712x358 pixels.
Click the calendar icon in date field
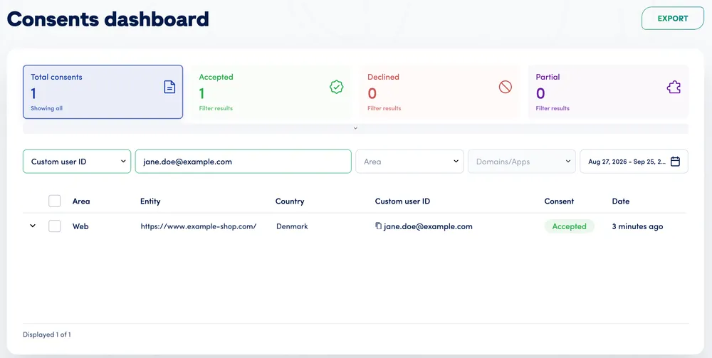tap(675, 162)
